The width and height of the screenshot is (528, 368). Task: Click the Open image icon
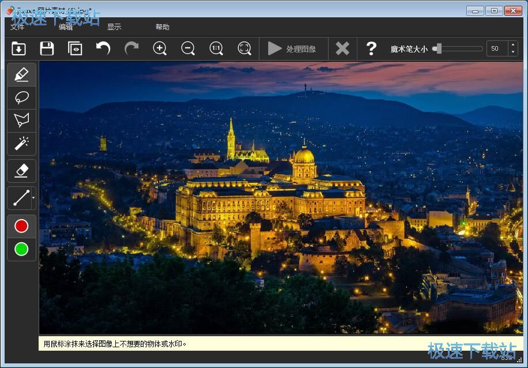(18, 49)
